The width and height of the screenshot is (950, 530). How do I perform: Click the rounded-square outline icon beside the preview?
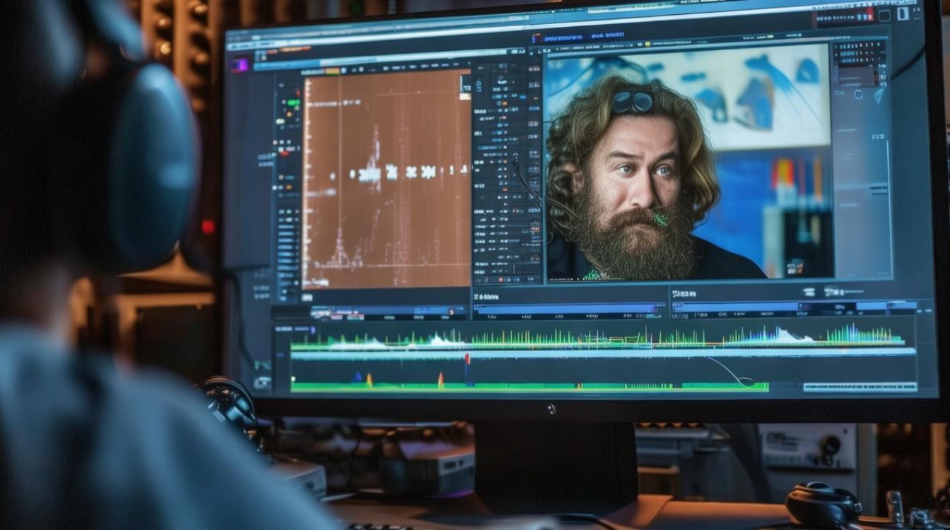pyautogui.click(x=860, y=95)
